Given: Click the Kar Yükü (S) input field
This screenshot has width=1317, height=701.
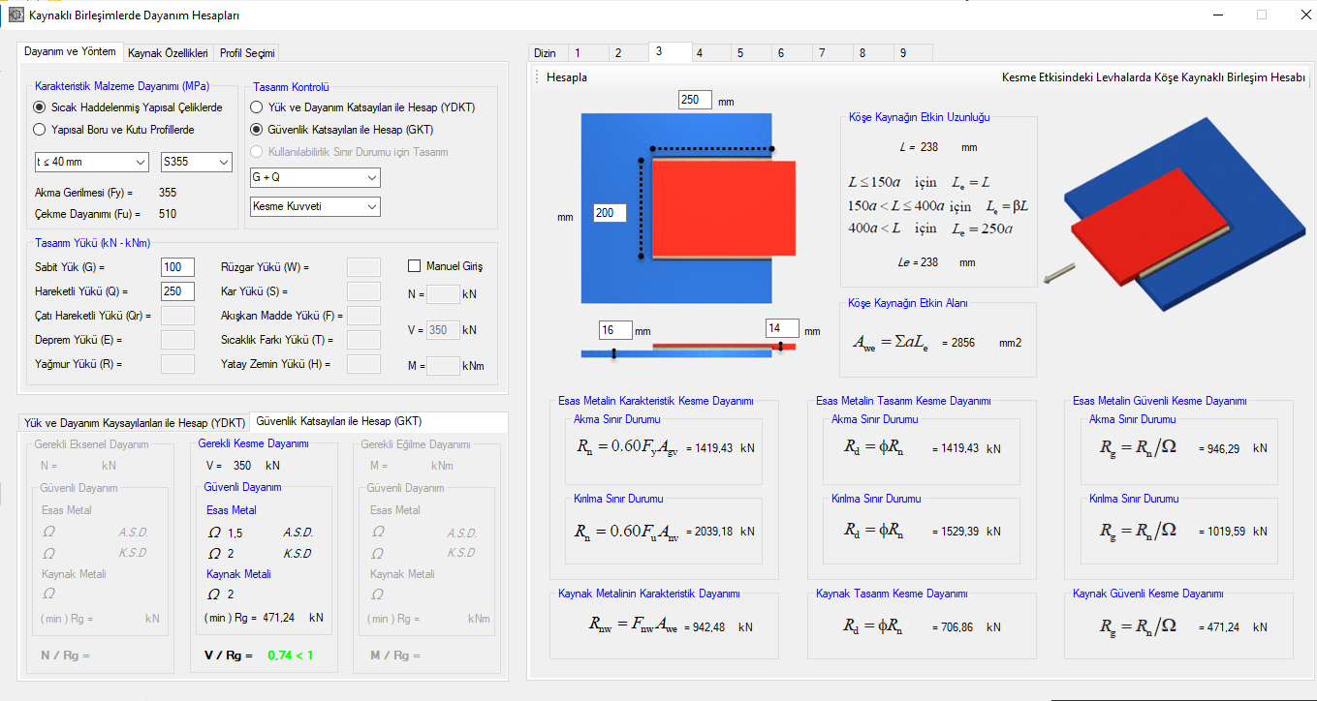Looking at the screenshot, I should coord(363,291).
